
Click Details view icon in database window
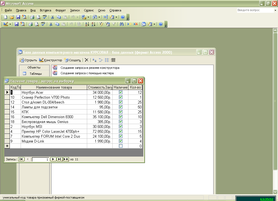point(113,60)
